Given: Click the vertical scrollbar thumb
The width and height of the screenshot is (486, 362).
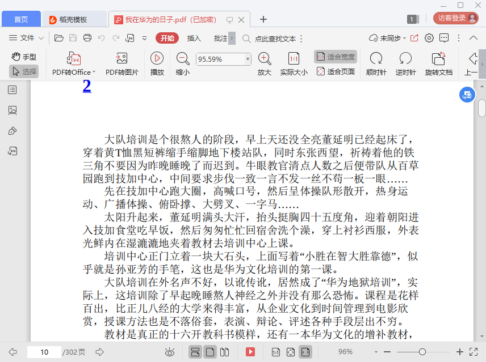Looking at the screenshot, I should pos(481,108).
